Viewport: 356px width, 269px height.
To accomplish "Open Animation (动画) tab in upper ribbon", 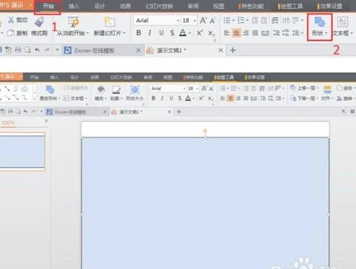I will pos(125,6).
